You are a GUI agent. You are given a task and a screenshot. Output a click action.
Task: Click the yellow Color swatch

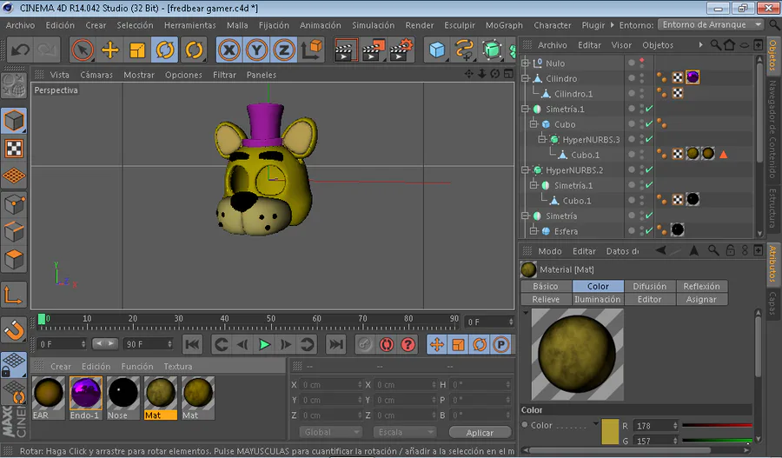(x=610, y=432)
